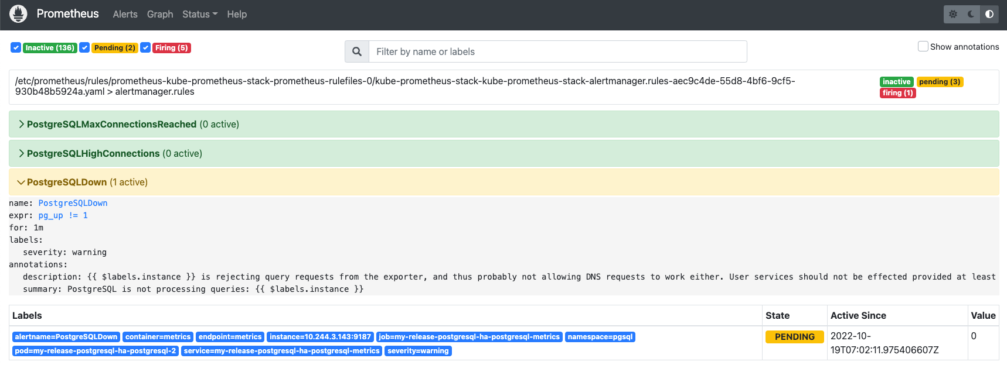Image resolution: width=1007 pixels, height=365 pixels.
Task: Click the search magnifier icon
Action: pos(357,51)
